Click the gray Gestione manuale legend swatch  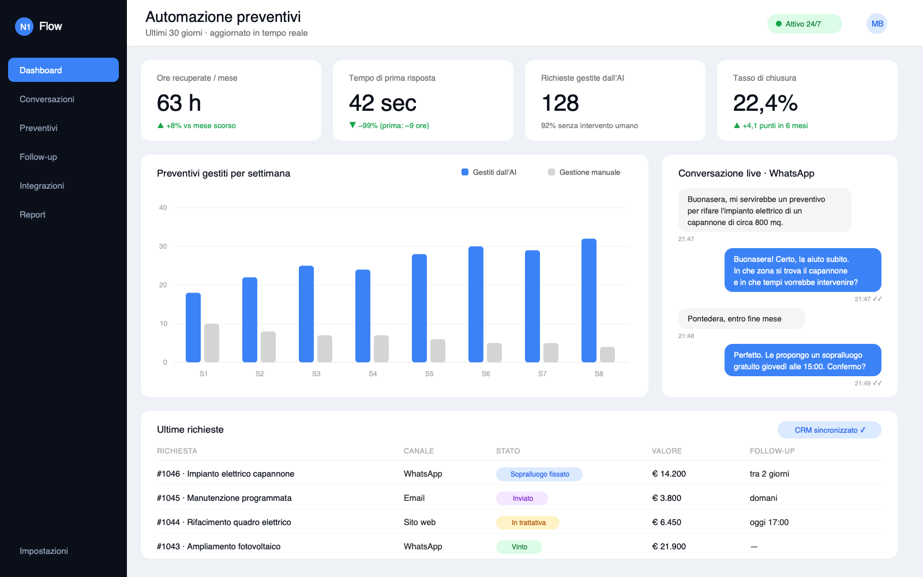[x=551, y=172]
